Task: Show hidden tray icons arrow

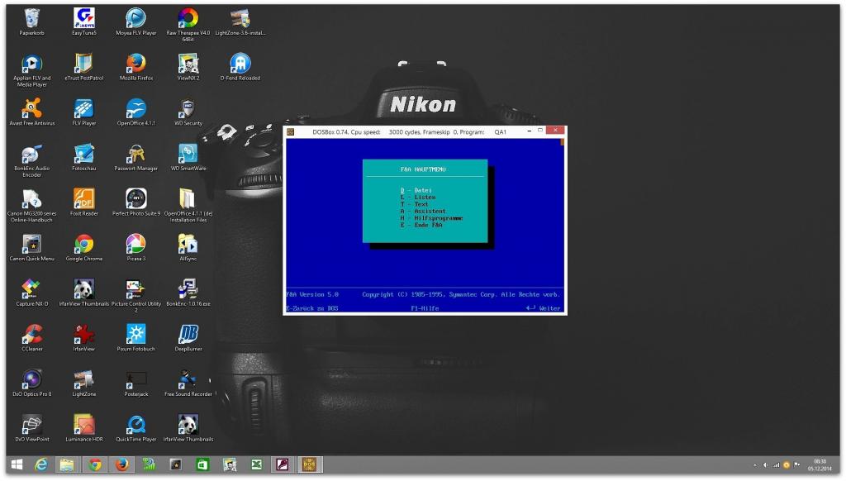Action: coord(755,464)
